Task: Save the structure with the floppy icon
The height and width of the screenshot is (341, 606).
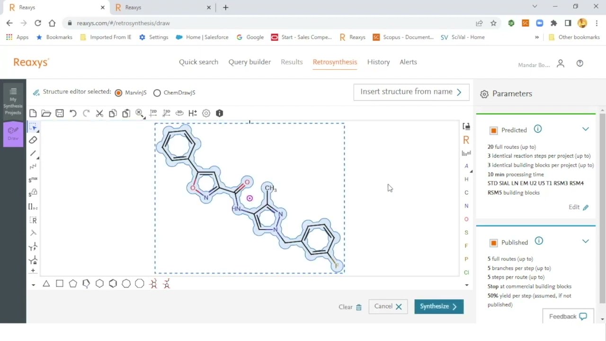Action: pyautogui.click(x=60, y=113)
